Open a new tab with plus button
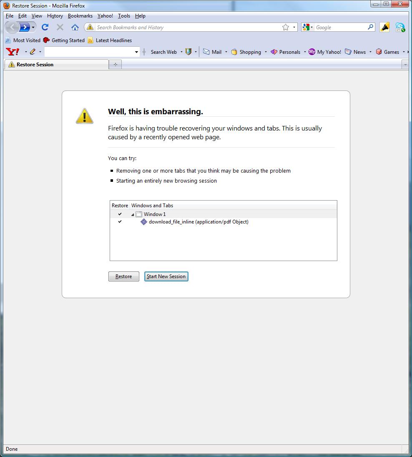The height and width of the screenshot is (457, 412). point(115,64)
